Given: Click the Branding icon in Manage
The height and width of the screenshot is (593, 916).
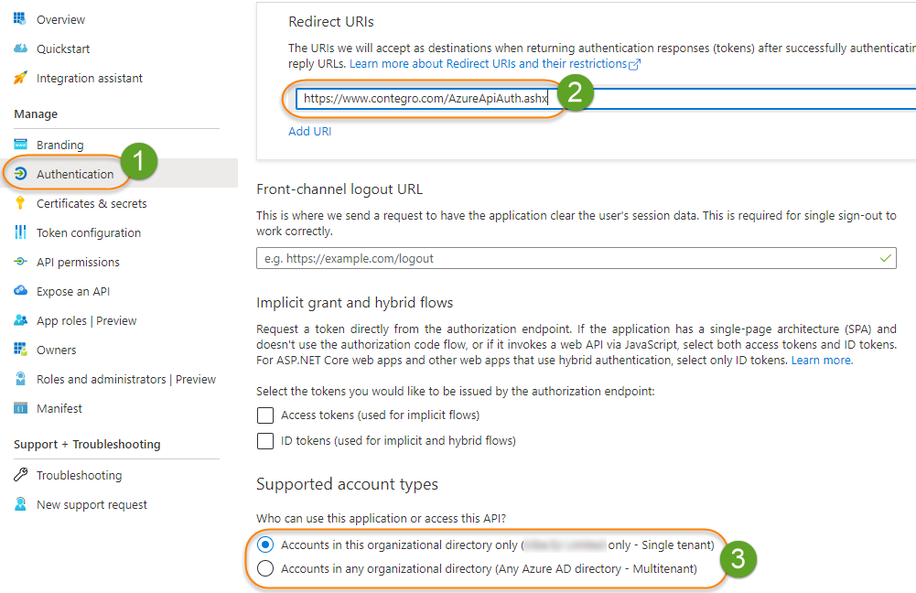Looking at the screenshot, I should point(20,144).
